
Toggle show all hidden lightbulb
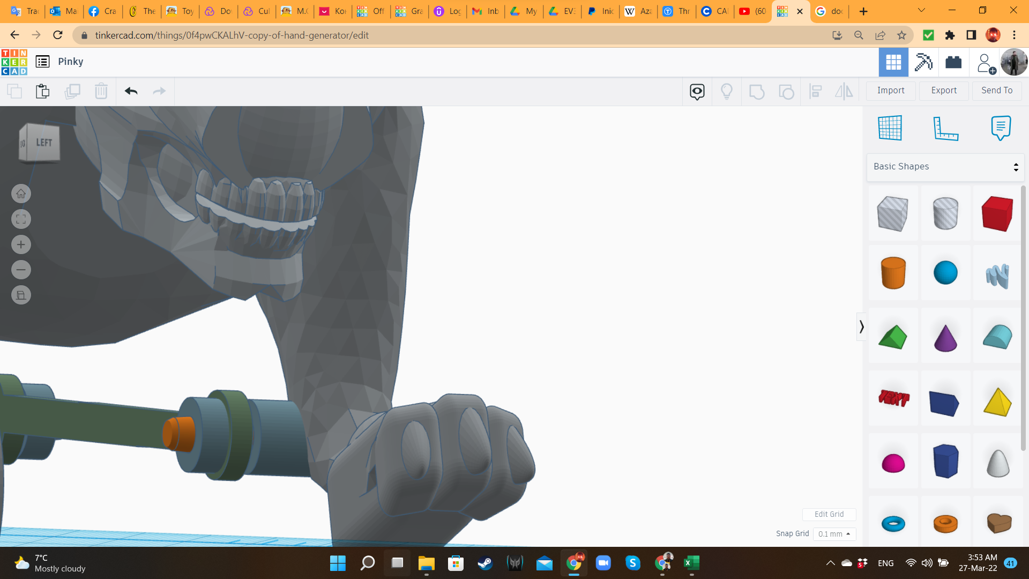(726, 91)
